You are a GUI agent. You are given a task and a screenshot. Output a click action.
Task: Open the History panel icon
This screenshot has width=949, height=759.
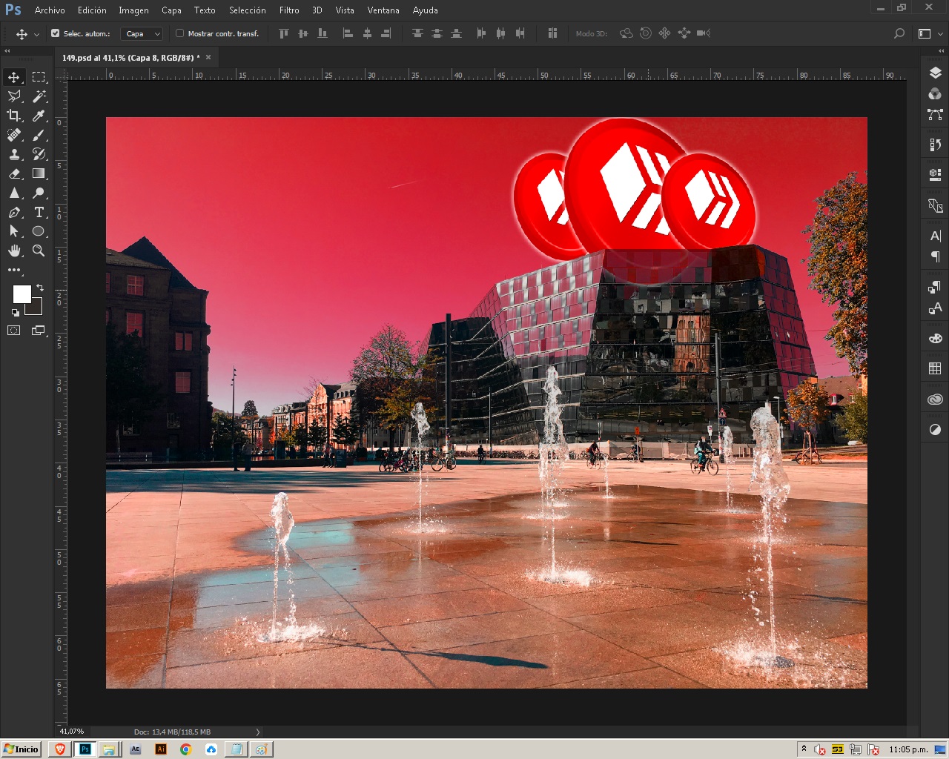(x=935, y=145)
